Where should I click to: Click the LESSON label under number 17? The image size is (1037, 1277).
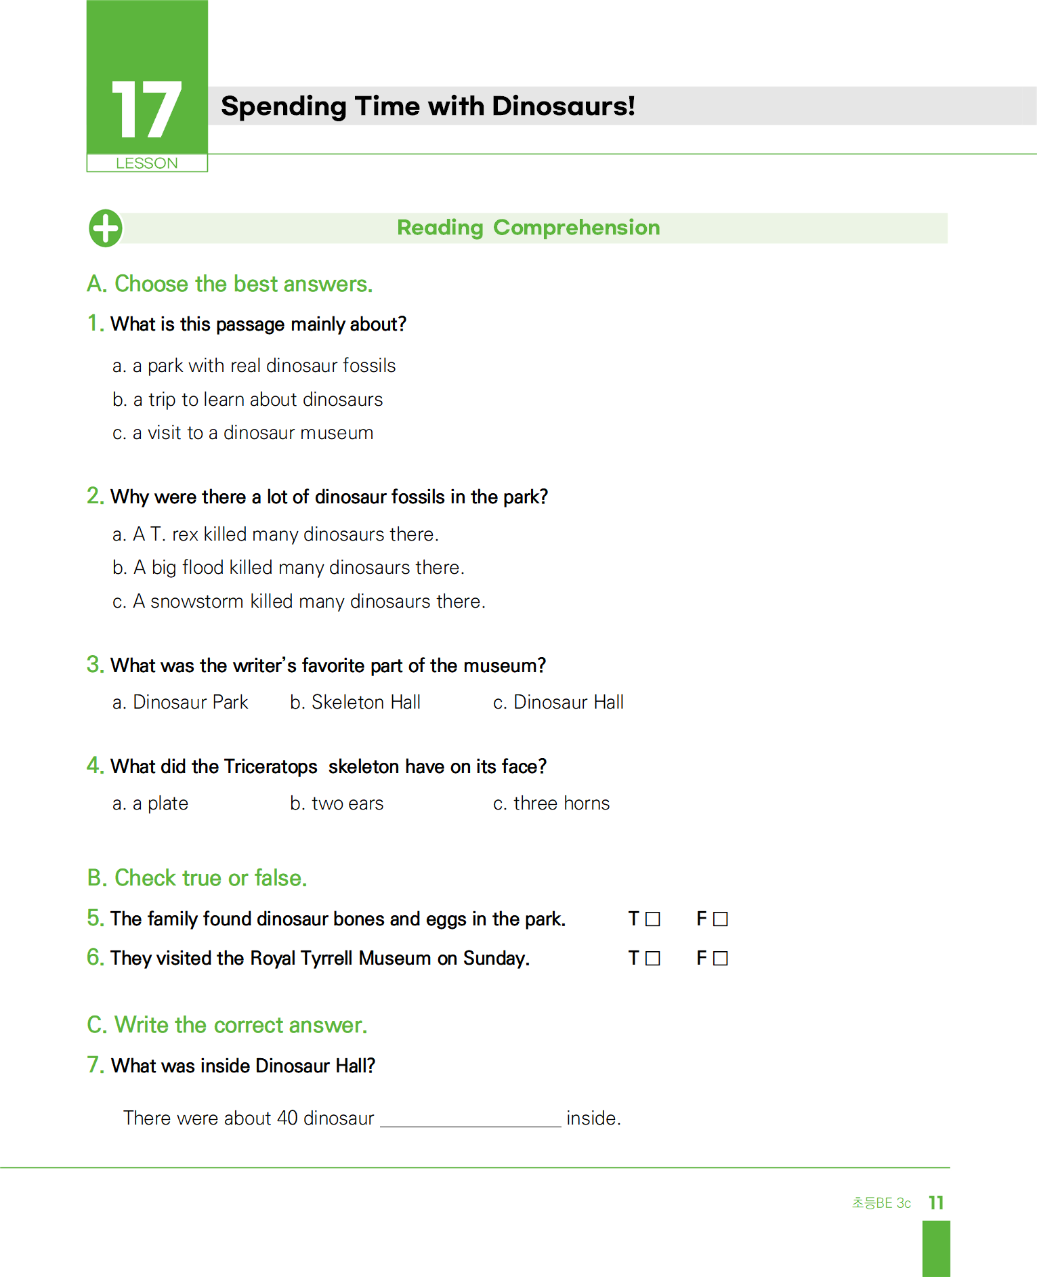pyautogui.click(x=147, y=163)
